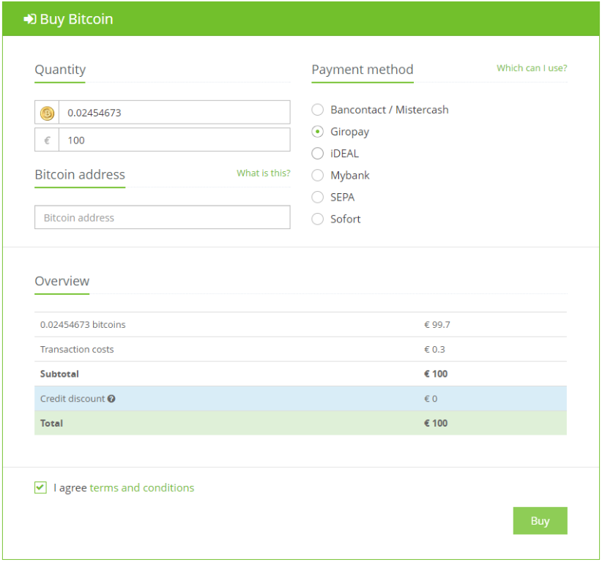Click the 'Payment method' heading

coord(363,70)
